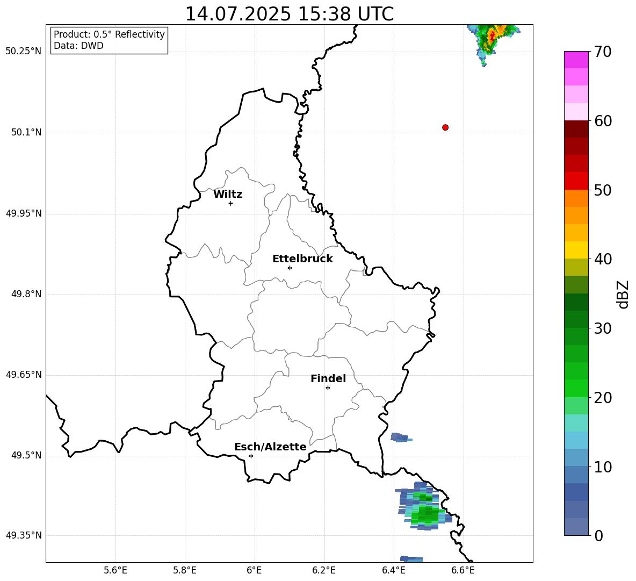Click the Esch/Alzette city label
This screenshot has height=581, width=636.
(270, 447)
